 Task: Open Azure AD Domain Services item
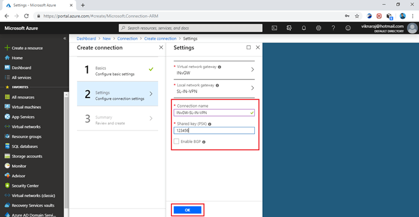tap(31, 215)
